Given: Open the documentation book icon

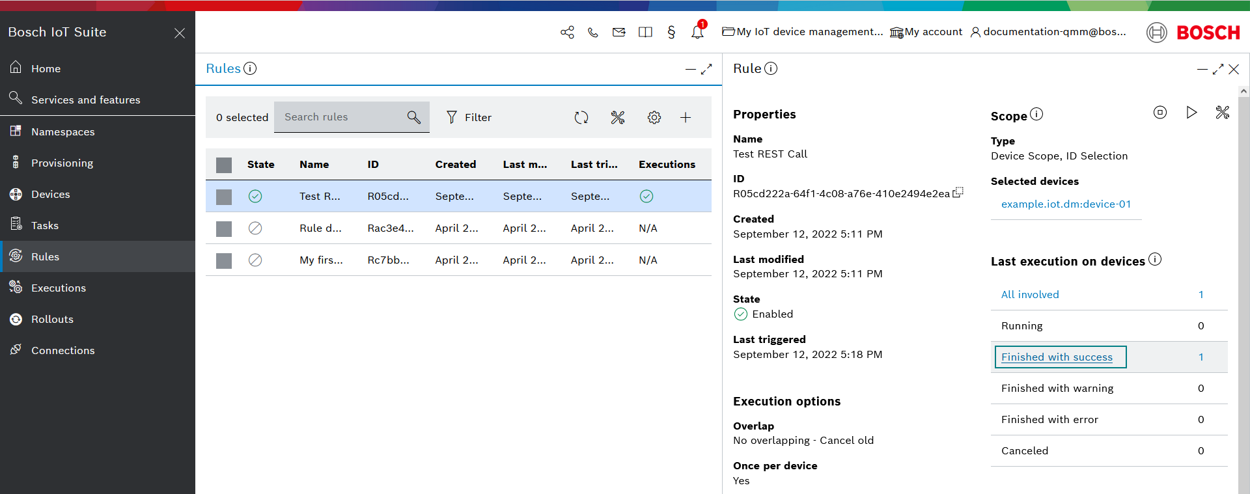Looking at the screenshot, I should point(645,32).
